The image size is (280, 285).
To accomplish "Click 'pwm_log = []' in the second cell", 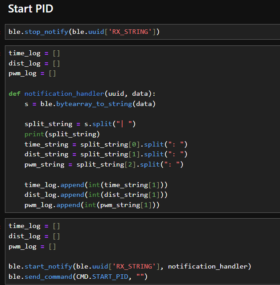I will tap(32, 73).
